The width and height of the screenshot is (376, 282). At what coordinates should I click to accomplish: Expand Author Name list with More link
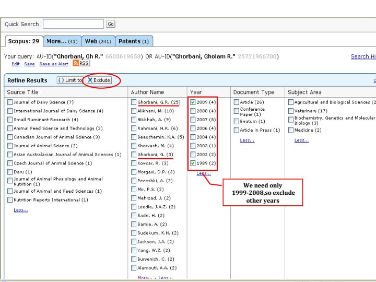(145, 278)
